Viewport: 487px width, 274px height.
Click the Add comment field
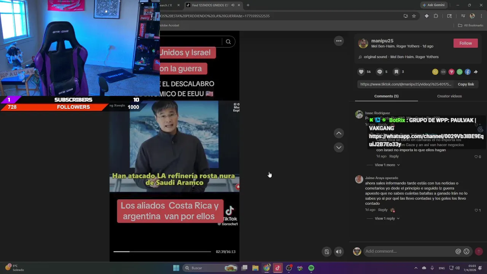pyautogui.click(x=409, y=251)
